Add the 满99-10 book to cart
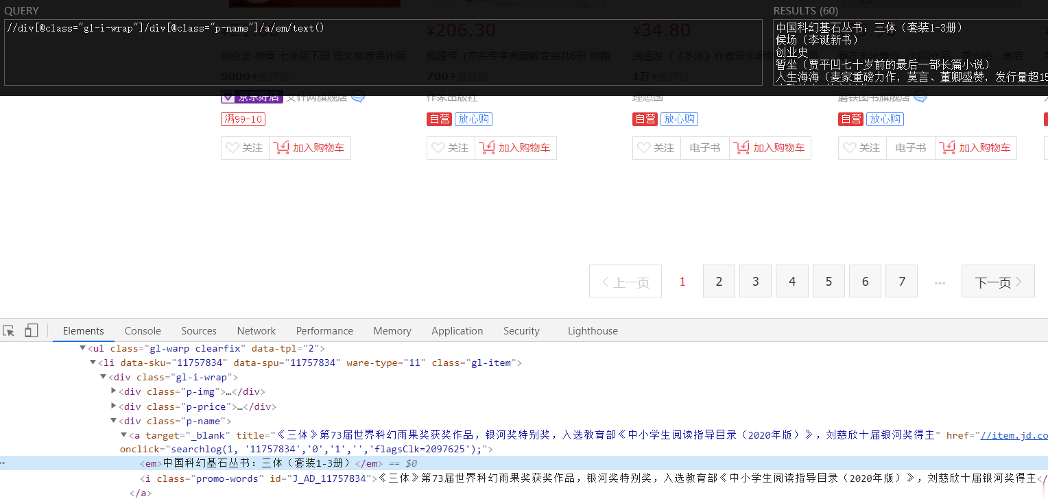This screenshot has width=1048, height=501. tap(310, 148)
